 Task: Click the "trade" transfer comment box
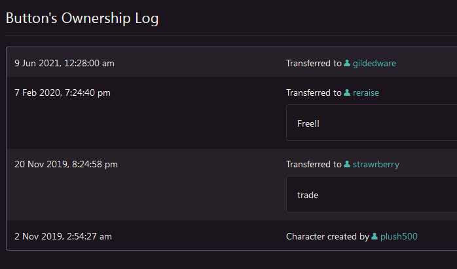coord(371,194)
